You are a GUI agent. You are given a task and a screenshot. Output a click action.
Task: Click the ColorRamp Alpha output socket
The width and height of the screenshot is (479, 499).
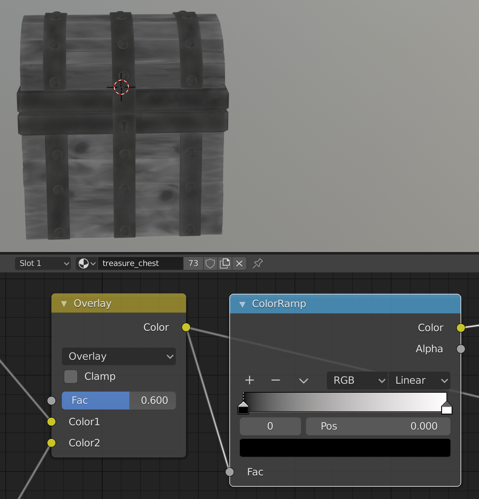[460, 349]
